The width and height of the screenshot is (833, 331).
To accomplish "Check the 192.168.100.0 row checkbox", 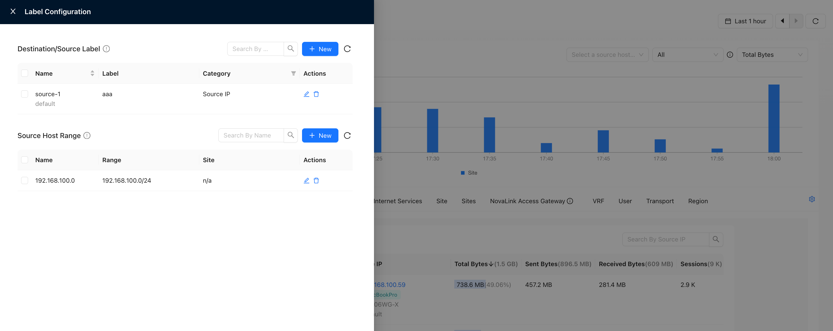I will pyautogui.click(x=24, y=180).
